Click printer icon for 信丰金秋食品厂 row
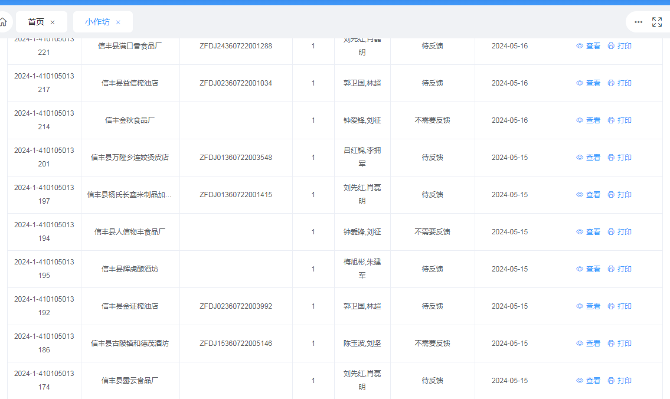Screen dimensions: 670x399 pyautogui.click(x=611, y=120)
